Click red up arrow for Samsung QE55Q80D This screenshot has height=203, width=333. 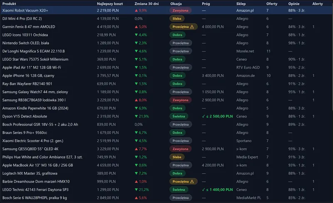click(137, 149)
